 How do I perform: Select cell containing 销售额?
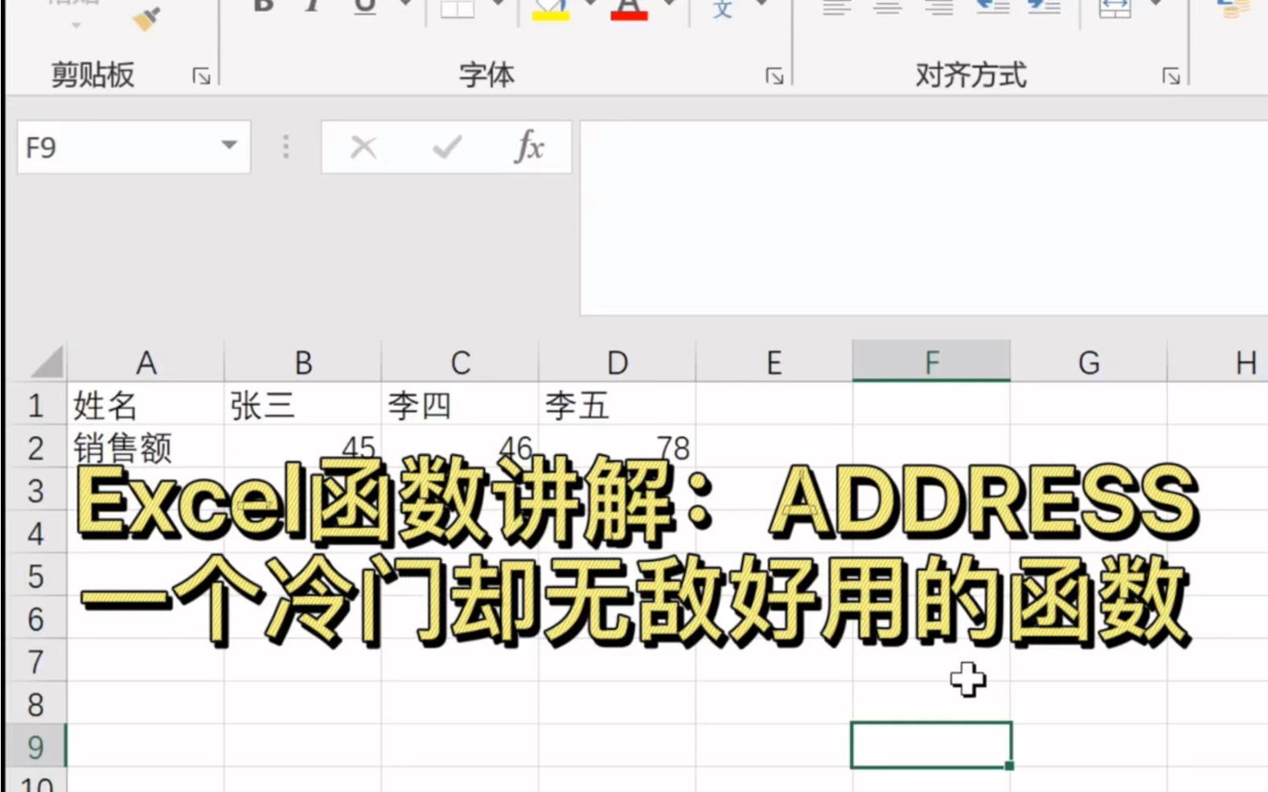146,447
